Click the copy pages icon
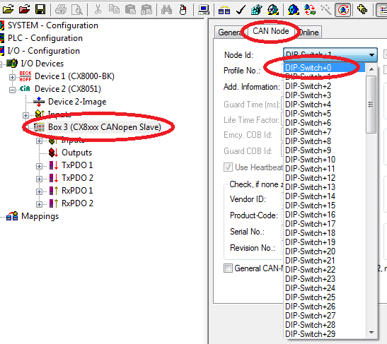This screenshot has height=344, width=387. (115, 10)
